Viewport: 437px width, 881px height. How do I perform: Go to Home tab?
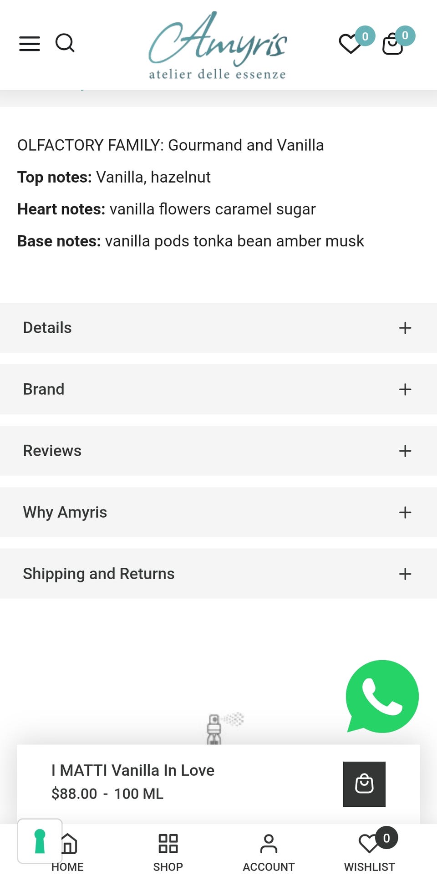pyautogui.click(x=68, y=852)
